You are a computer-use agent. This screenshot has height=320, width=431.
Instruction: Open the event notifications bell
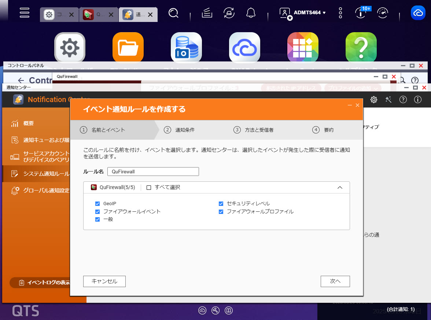coord(251,12)
